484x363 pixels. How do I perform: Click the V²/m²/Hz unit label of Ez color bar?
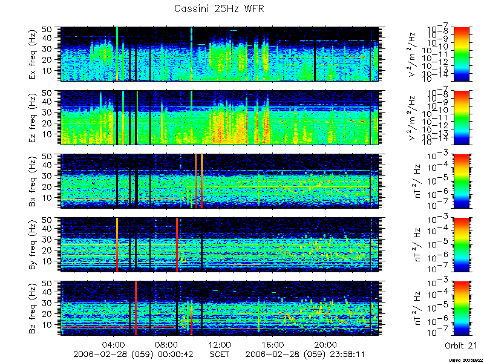413,117
